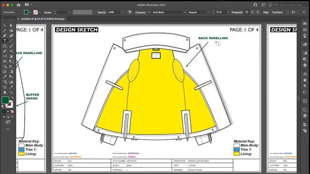This screenshot has height=174, width=310.
Task: Open the Paragraph pilcrow panel icon
Action: click(x=305, y=86)
